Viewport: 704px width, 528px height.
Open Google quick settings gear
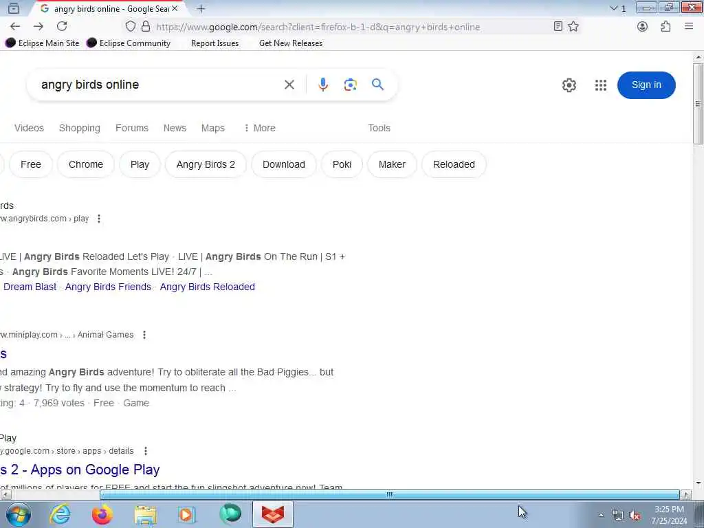coord(569,85)
